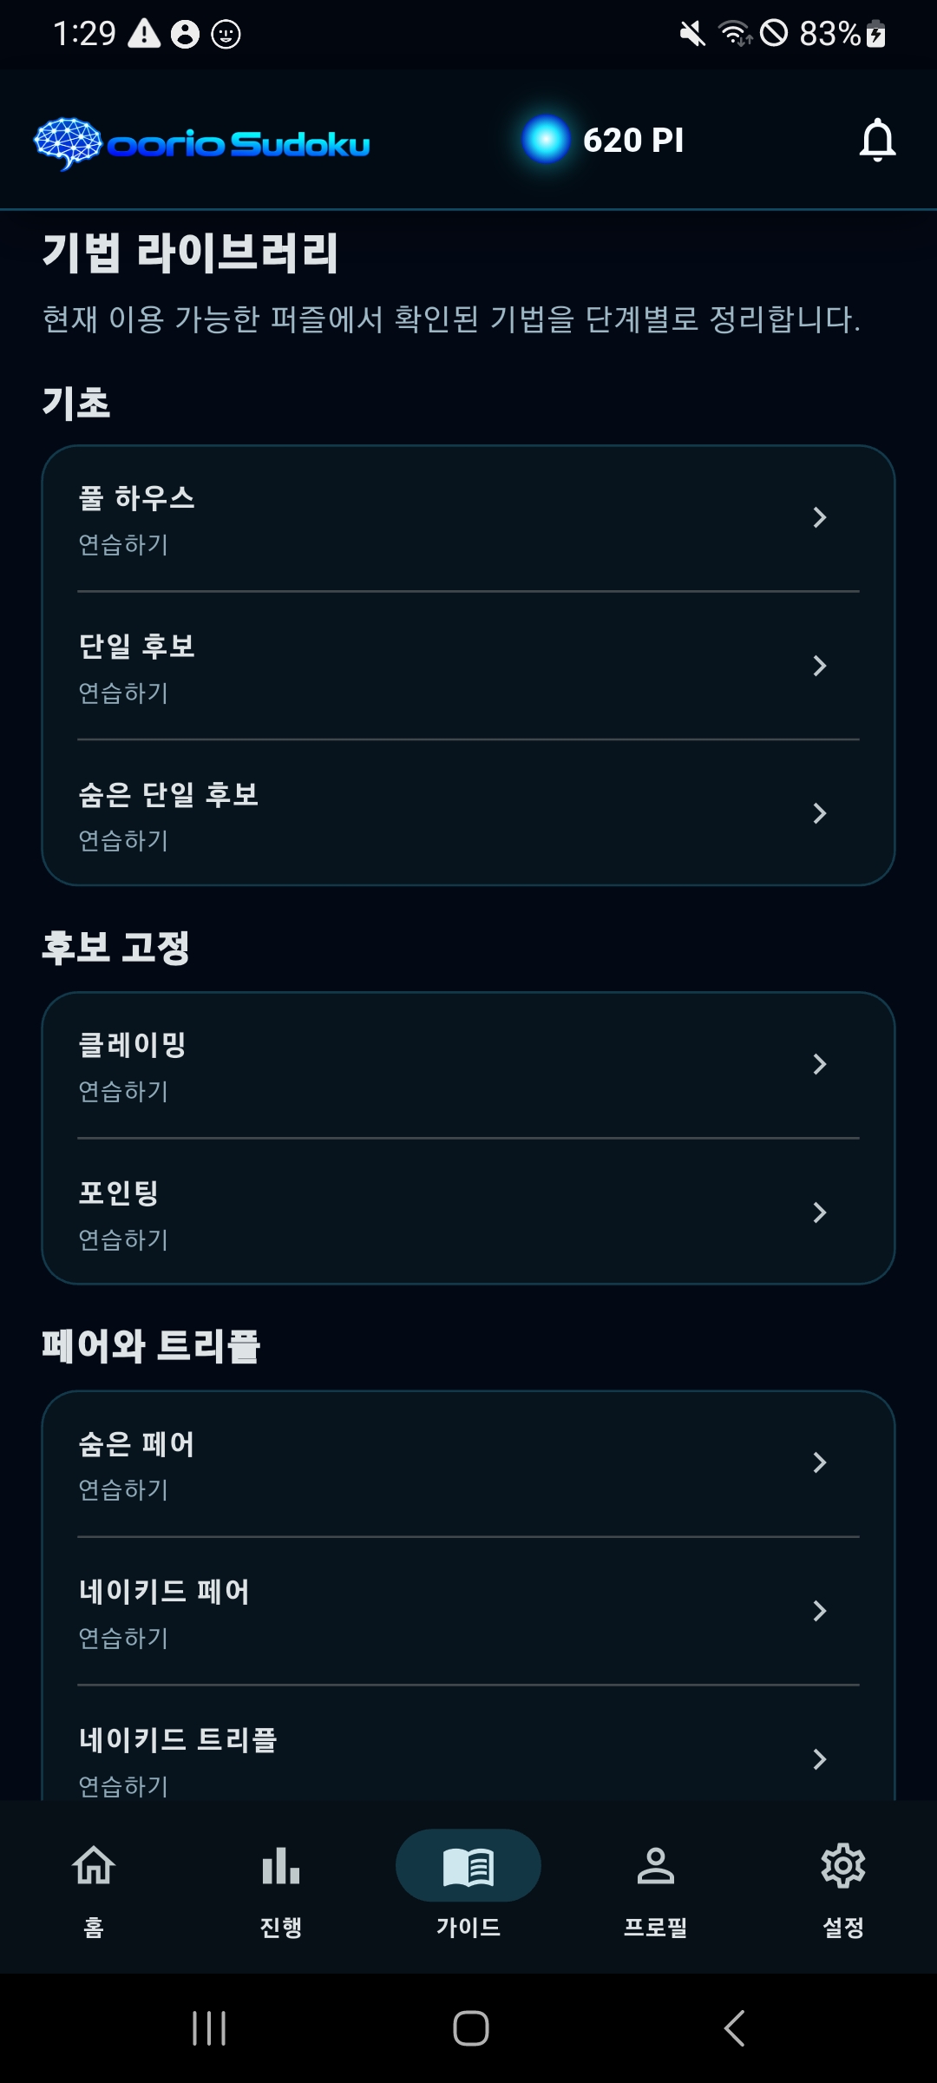Open the notifications bell icon

[877, 140]
